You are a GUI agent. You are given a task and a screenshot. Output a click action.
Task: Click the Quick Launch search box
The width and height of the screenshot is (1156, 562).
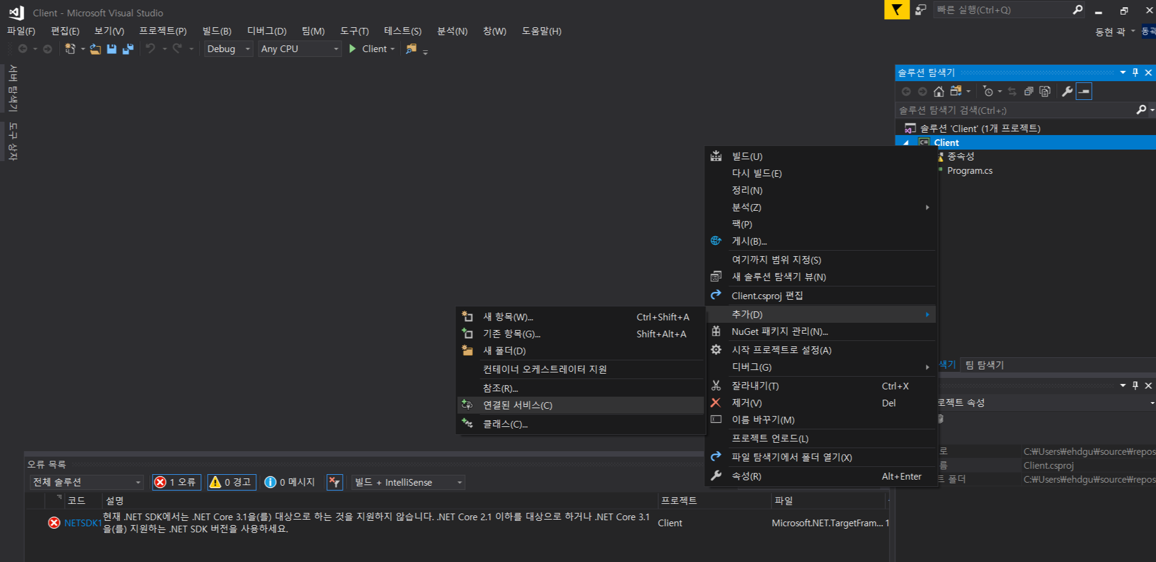pos(1003,10)
